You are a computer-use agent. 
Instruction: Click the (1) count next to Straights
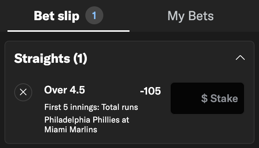point(80,58)
